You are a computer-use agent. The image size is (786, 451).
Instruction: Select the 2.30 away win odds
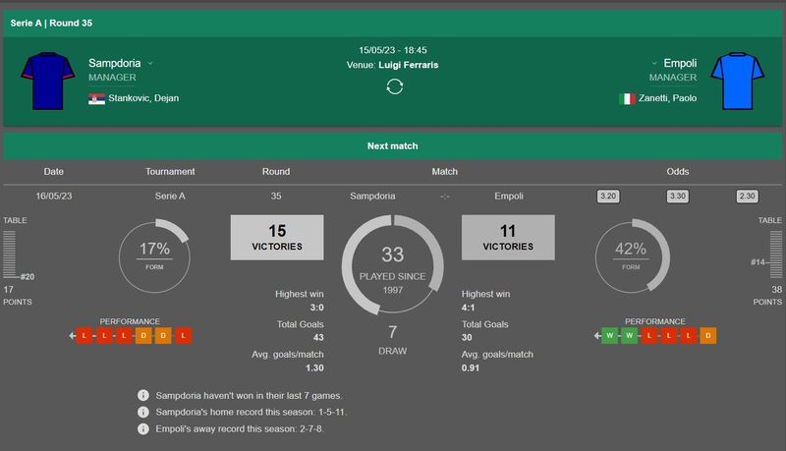point(747,196)
